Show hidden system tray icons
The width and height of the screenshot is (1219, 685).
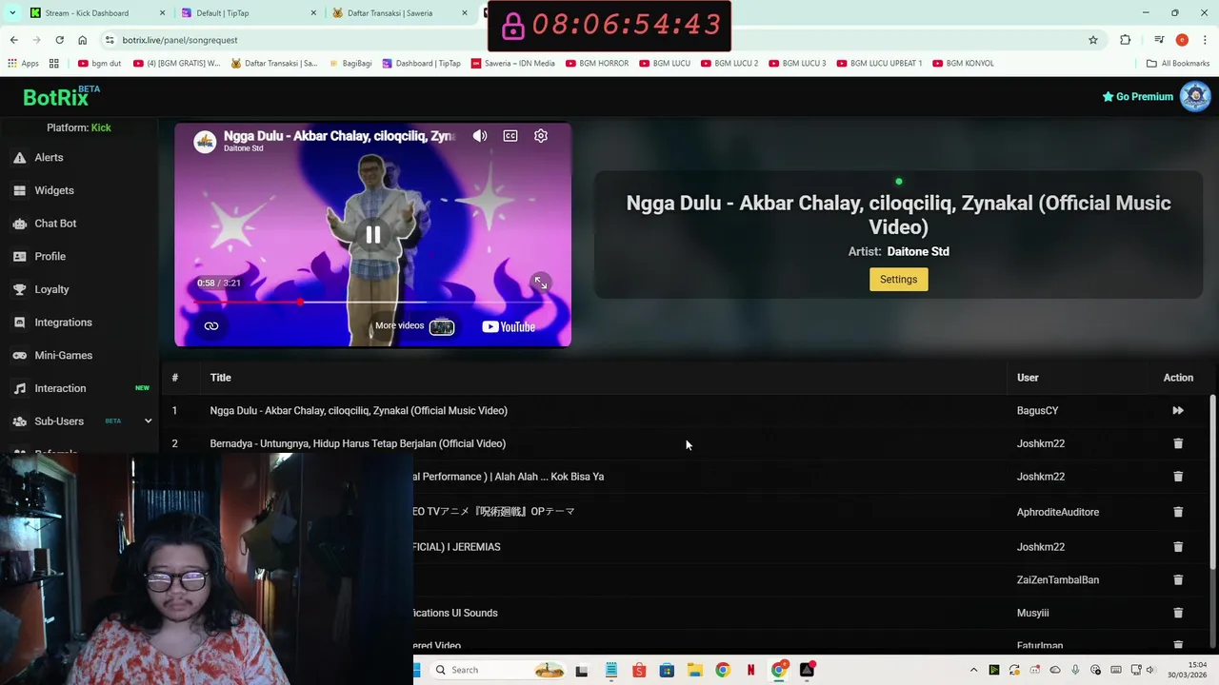(973, 670)
